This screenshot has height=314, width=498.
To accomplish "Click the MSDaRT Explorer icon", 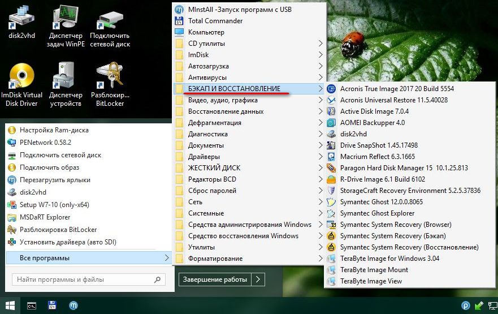I will click(12, 217).
